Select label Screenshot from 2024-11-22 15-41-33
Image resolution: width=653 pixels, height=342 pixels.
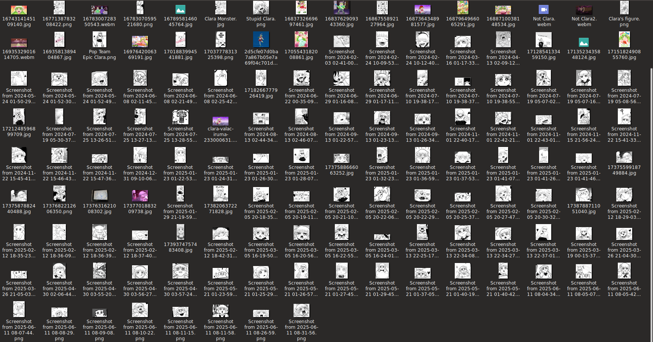click(624, 135)
